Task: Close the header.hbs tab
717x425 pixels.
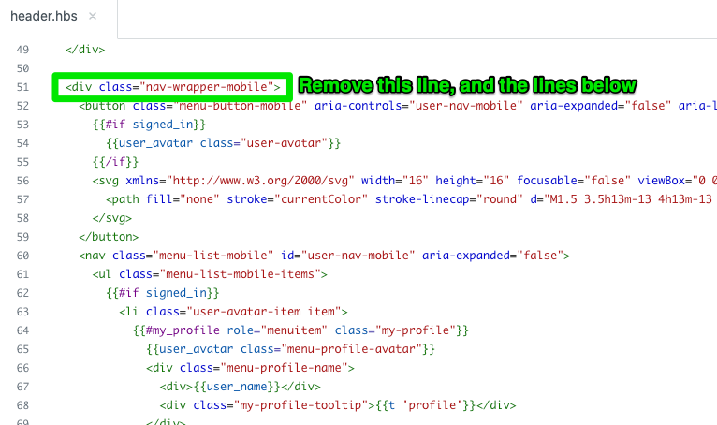Action: click(x=92, y=17)
